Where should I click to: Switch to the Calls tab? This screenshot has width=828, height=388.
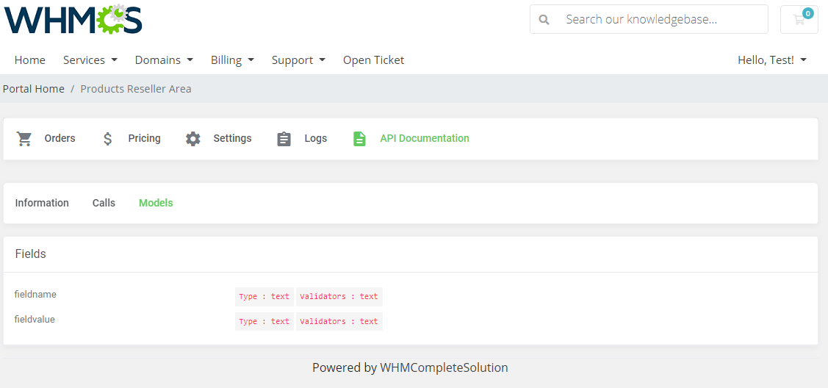point(104,203)
